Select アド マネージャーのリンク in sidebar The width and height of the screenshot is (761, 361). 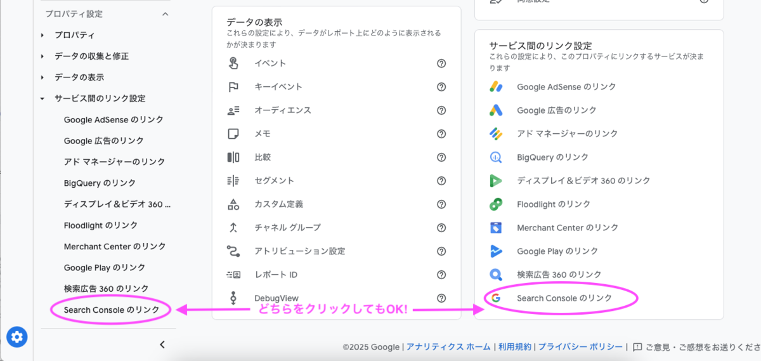point(114,162)
